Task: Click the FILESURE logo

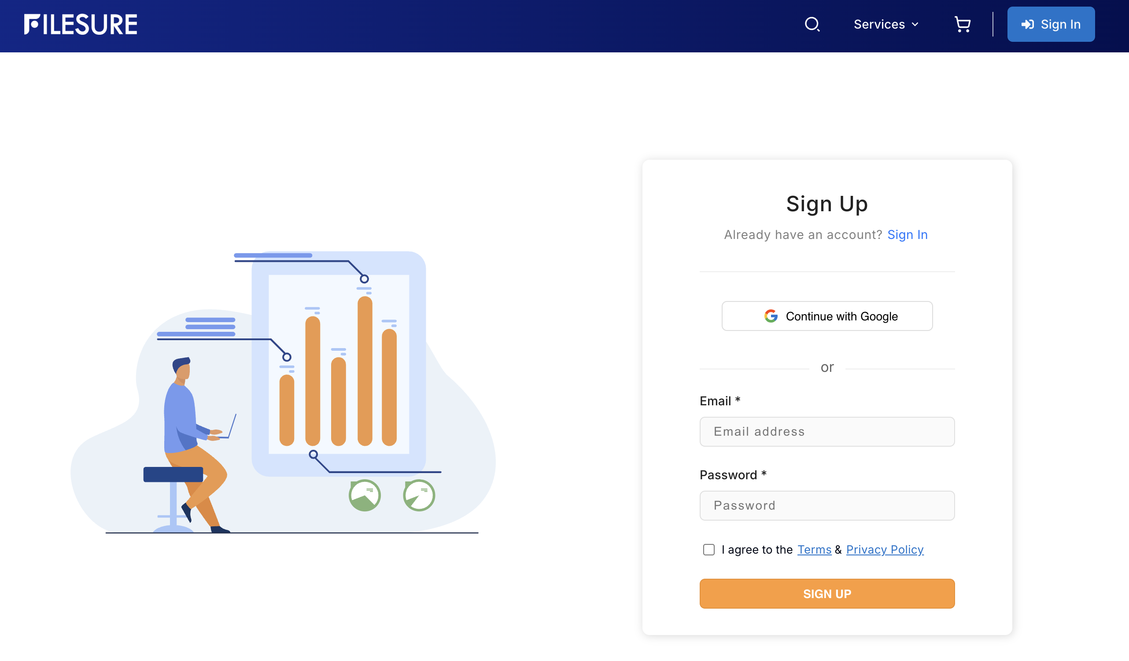Action: pos(81,24)
